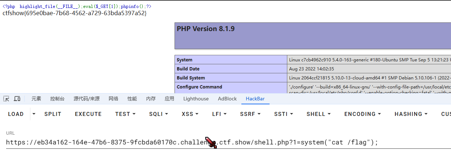The height and width of the screenshot is (156, 451).
Task: Click the Configure Command row label
Action: pos(199,87)
